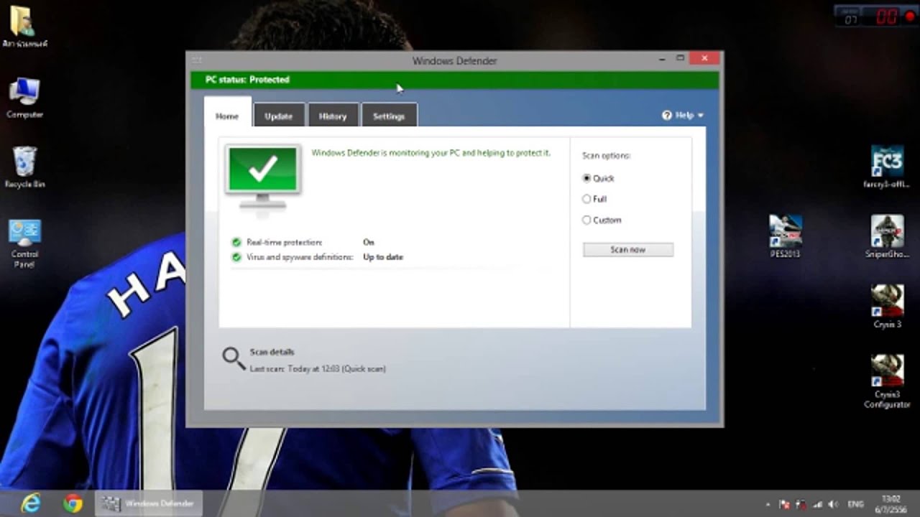Select the Crysis3 Configurator desktop shortcut
Screen dimensions: 920x517
coord(887,381)
